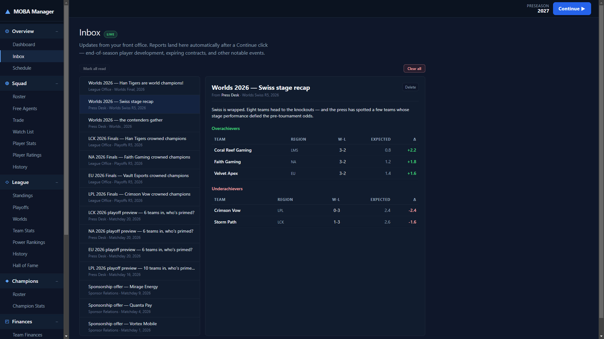Select the Worlds 2026 Swiss stage recap message
The image size is (604, 339).
click(140, 105)
